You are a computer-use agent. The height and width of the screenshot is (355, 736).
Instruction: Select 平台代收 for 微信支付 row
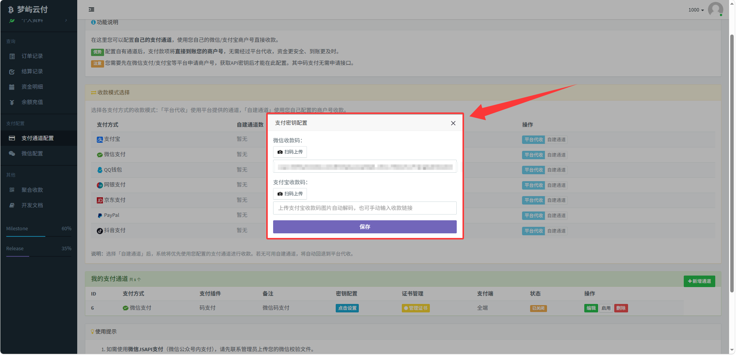(534, 155)
